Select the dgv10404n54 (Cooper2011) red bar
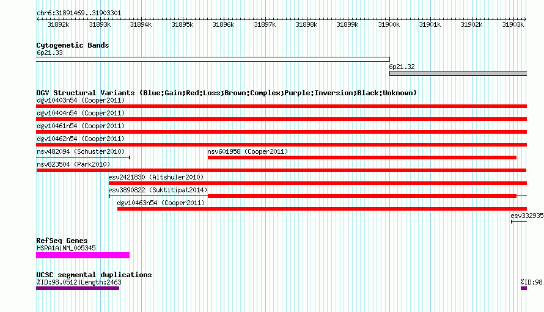 (x=281, y=119)
